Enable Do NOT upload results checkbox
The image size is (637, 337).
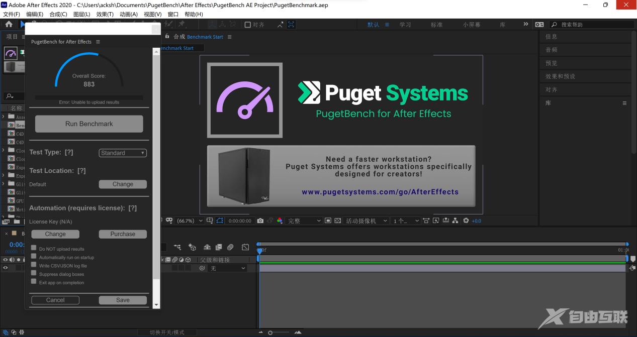(x=34, y=248)
